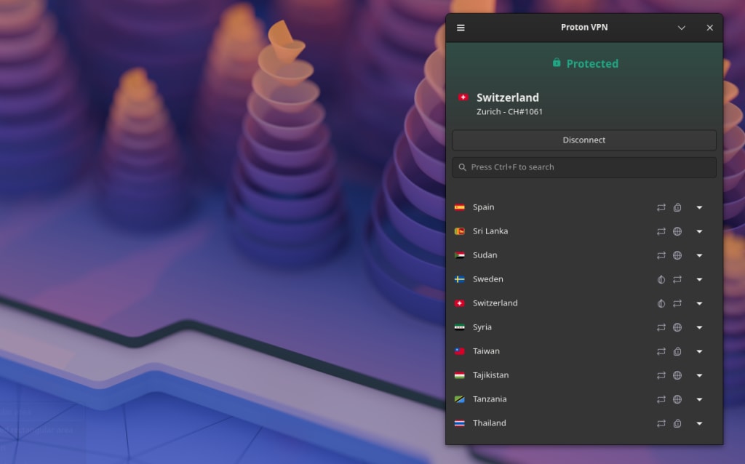
Task: Click the Spain flag icon
Action: pyautogui.click(x=460, y=207)
